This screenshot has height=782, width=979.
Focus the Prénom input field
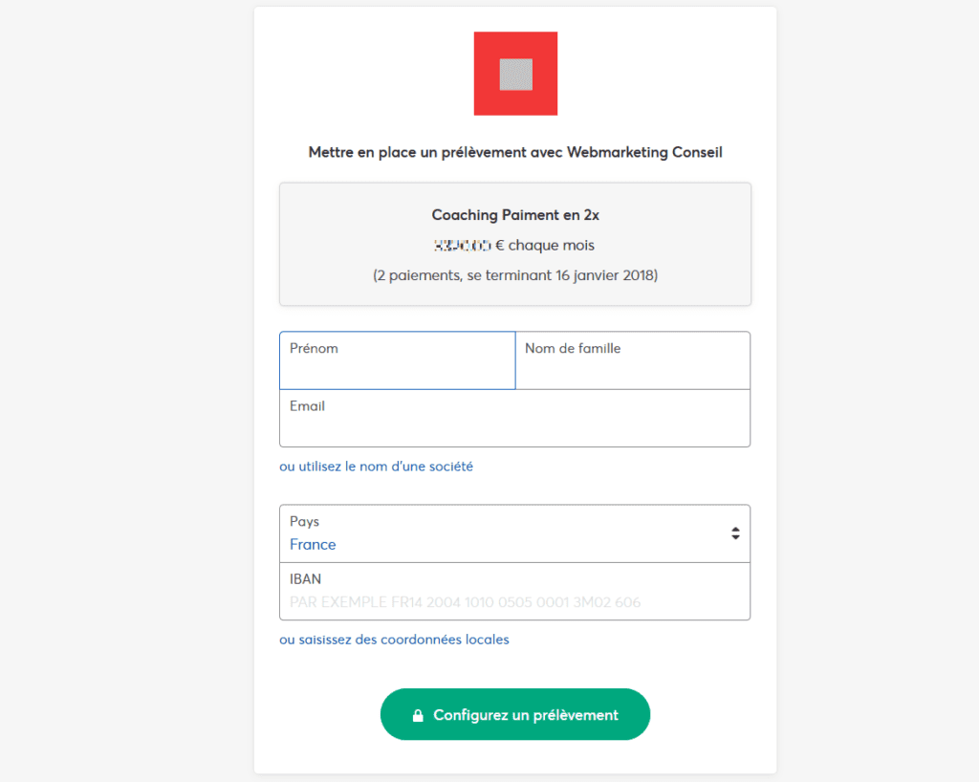(398, 360)
